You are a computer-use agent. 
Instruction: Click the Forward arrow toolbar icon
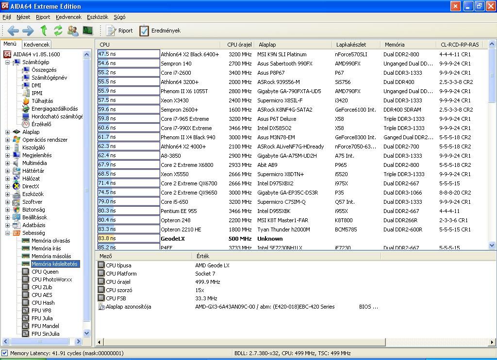(28, 31)
